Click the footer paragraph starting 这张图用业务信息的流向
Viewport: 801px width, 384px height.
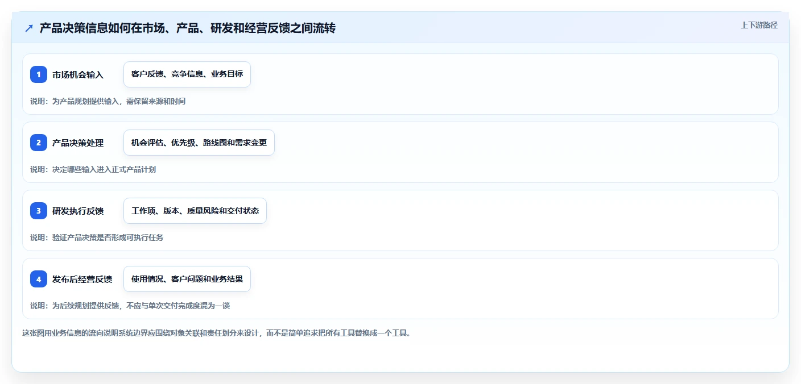[x=217, y=333]
